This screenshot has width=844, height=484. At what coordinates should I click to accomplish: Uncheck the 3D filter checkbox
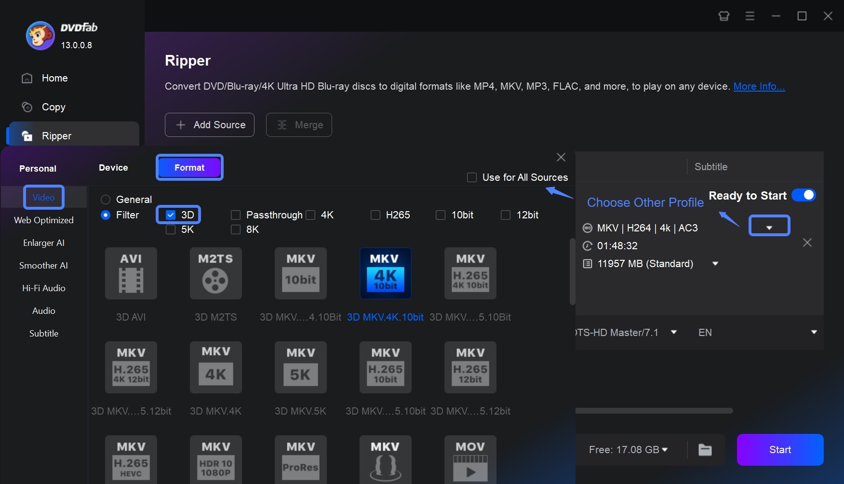[171, 215]
